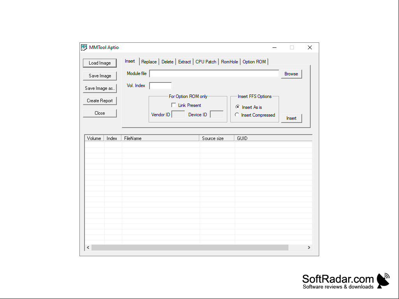The width and height of the screenshot is (399, 299).
Task: Click the Insert button beside FFS options
Action: tap(291, 118)
